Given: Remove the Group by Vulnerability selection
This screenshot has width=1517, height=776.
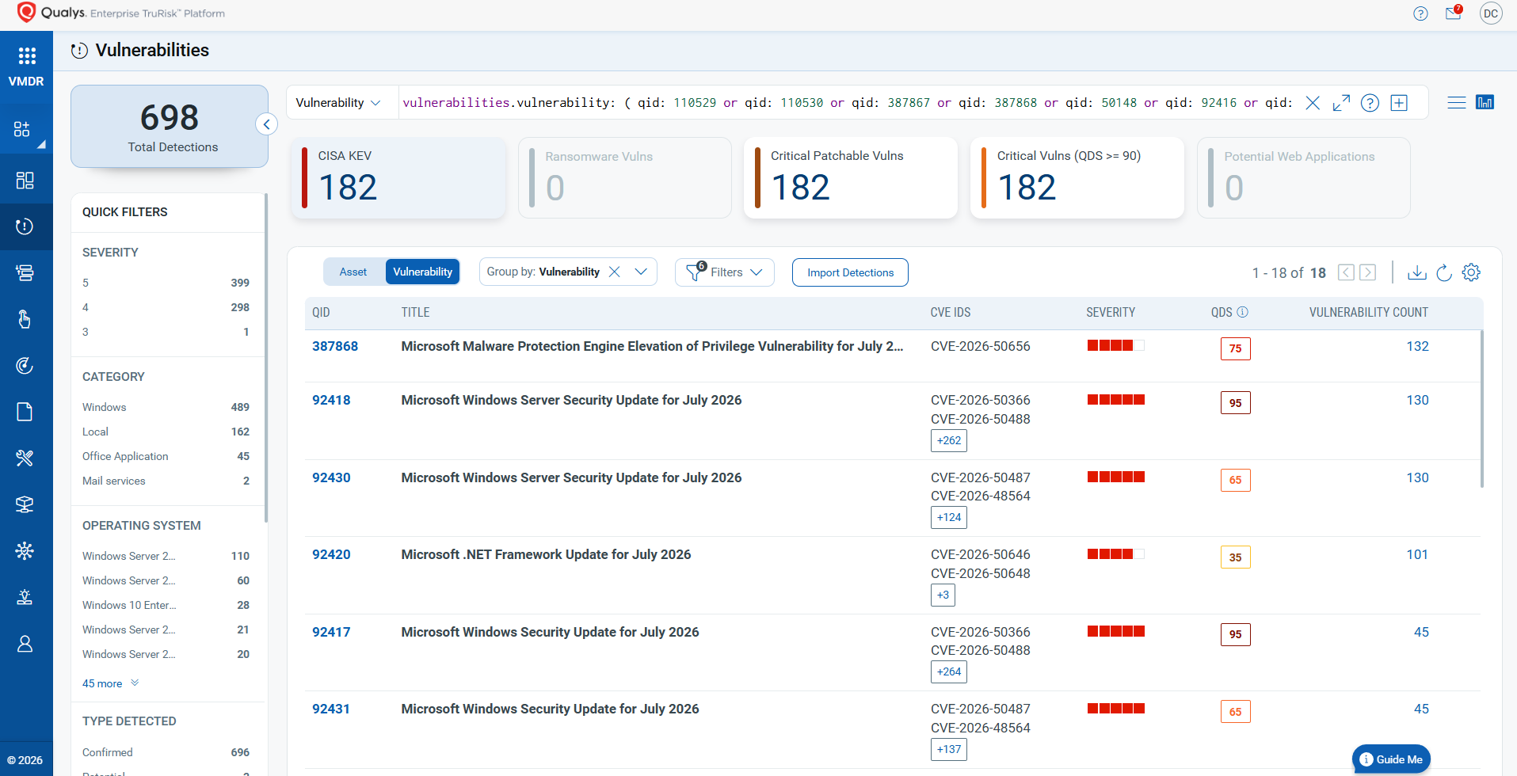Looking at the screenshot, I should [x=614, y=272].
